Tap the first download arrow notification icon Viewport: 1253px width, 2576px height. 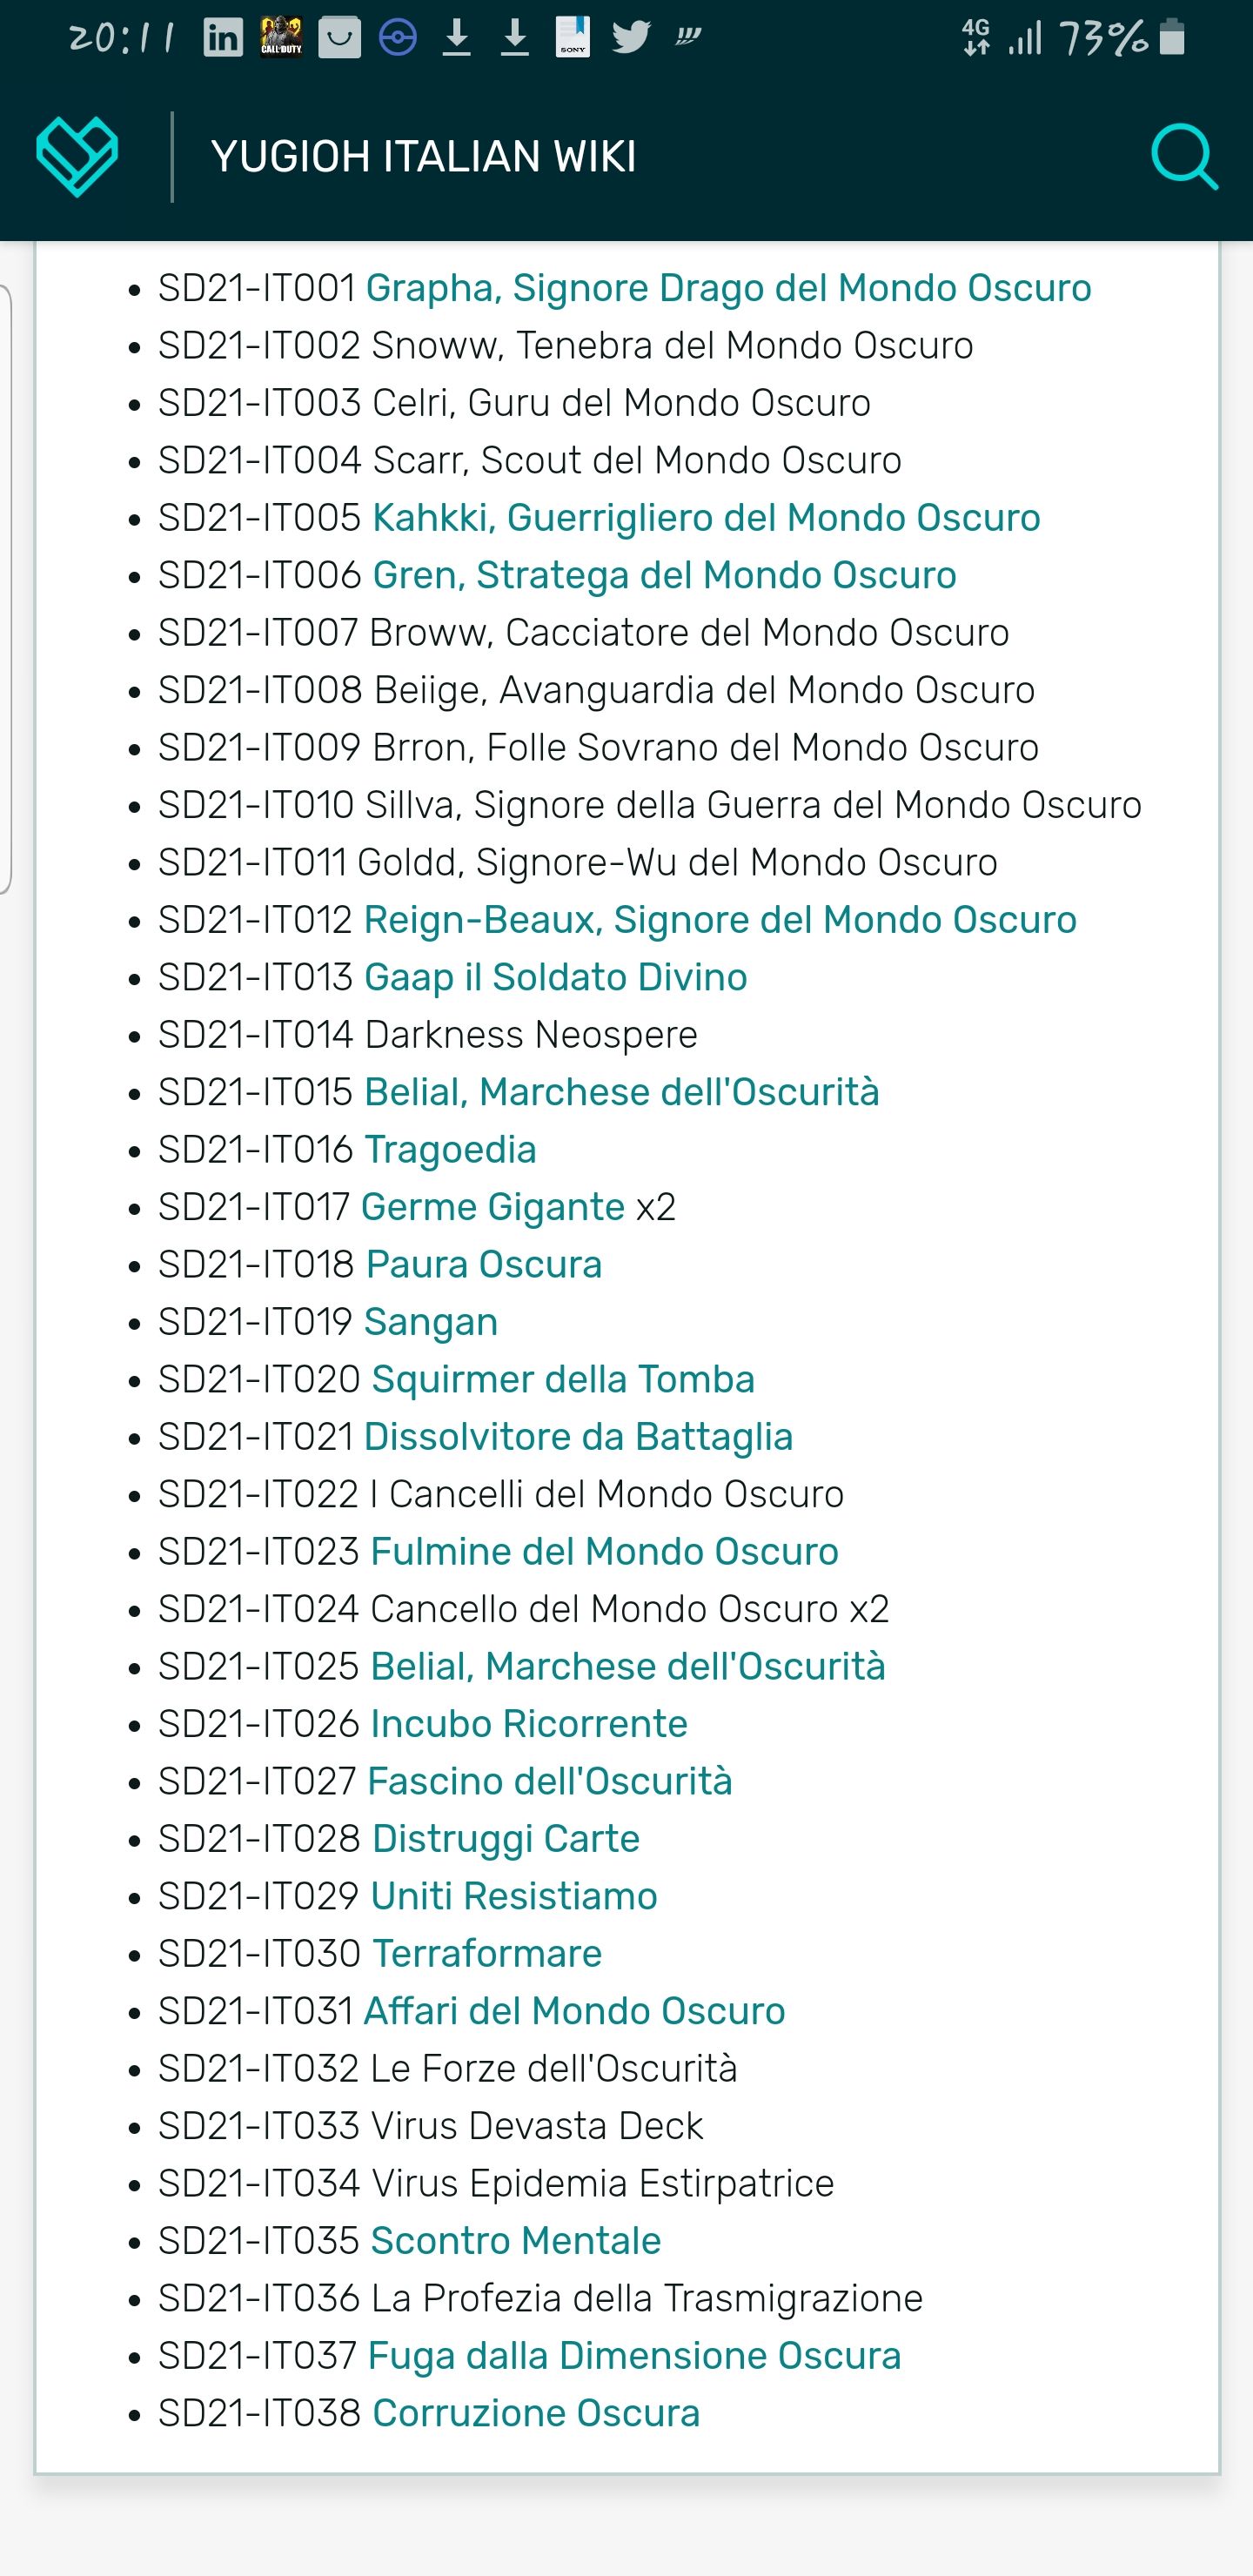coord(457,38)
